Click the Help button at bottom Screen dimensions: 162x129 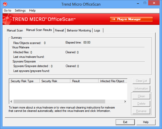pos(146,122)
